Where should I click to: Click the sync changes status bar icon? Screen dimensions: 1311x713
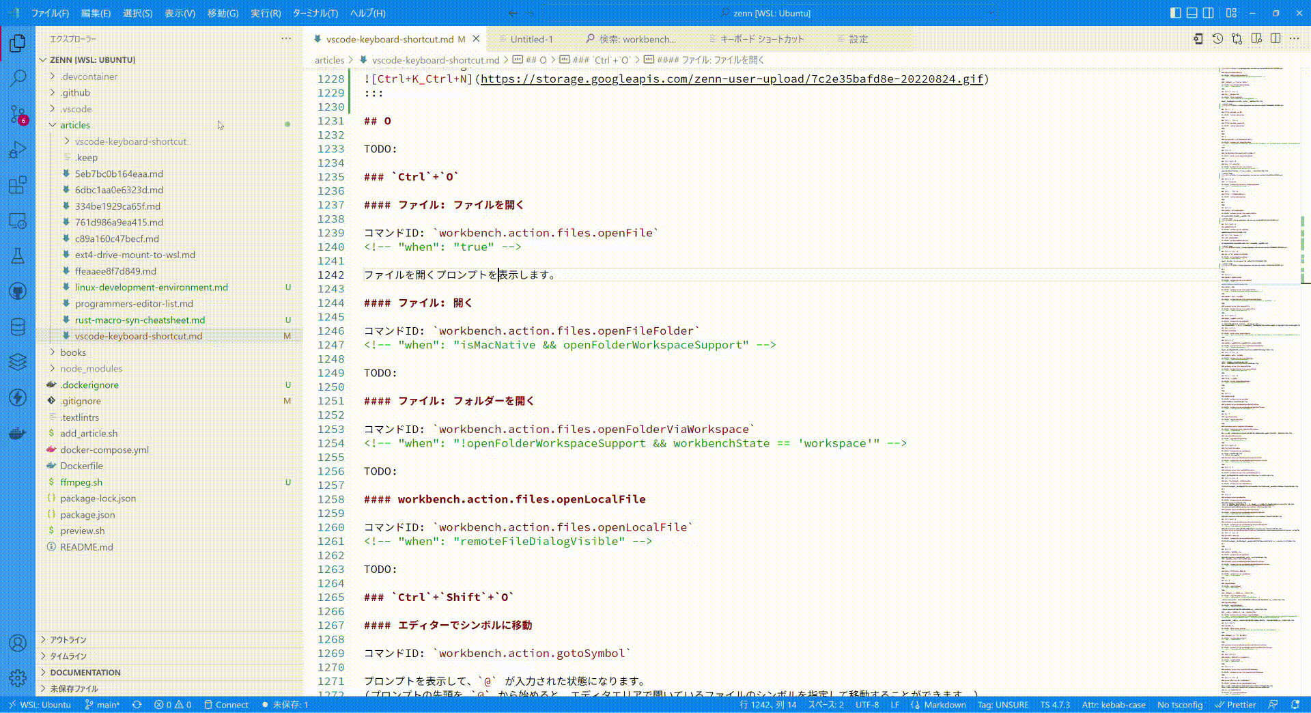click(x=137, y=705)
